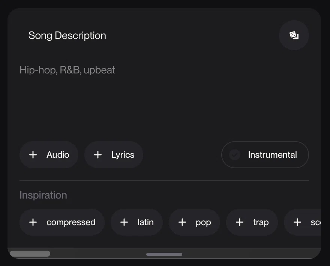The width and height of the screenshot is (330, 266).
Task: Click the horizontal scrollbar thumb
Action: point(30,254)
